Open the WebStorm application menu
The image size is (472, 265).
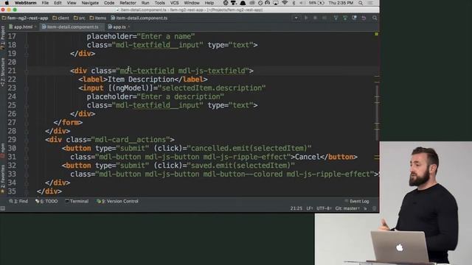pos(26,3)
